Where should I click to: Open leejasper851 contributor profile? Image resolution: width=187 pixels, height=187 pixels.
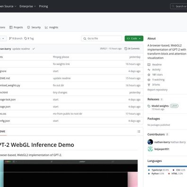point(162,149)
